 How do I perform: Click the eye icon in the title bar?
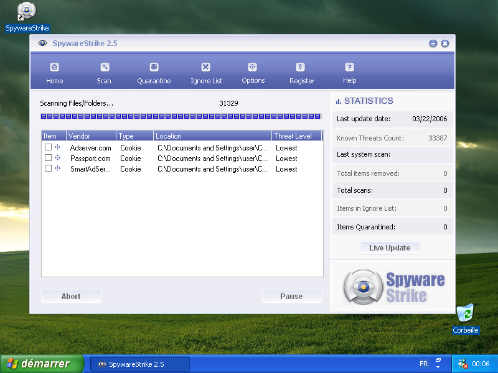42,43
